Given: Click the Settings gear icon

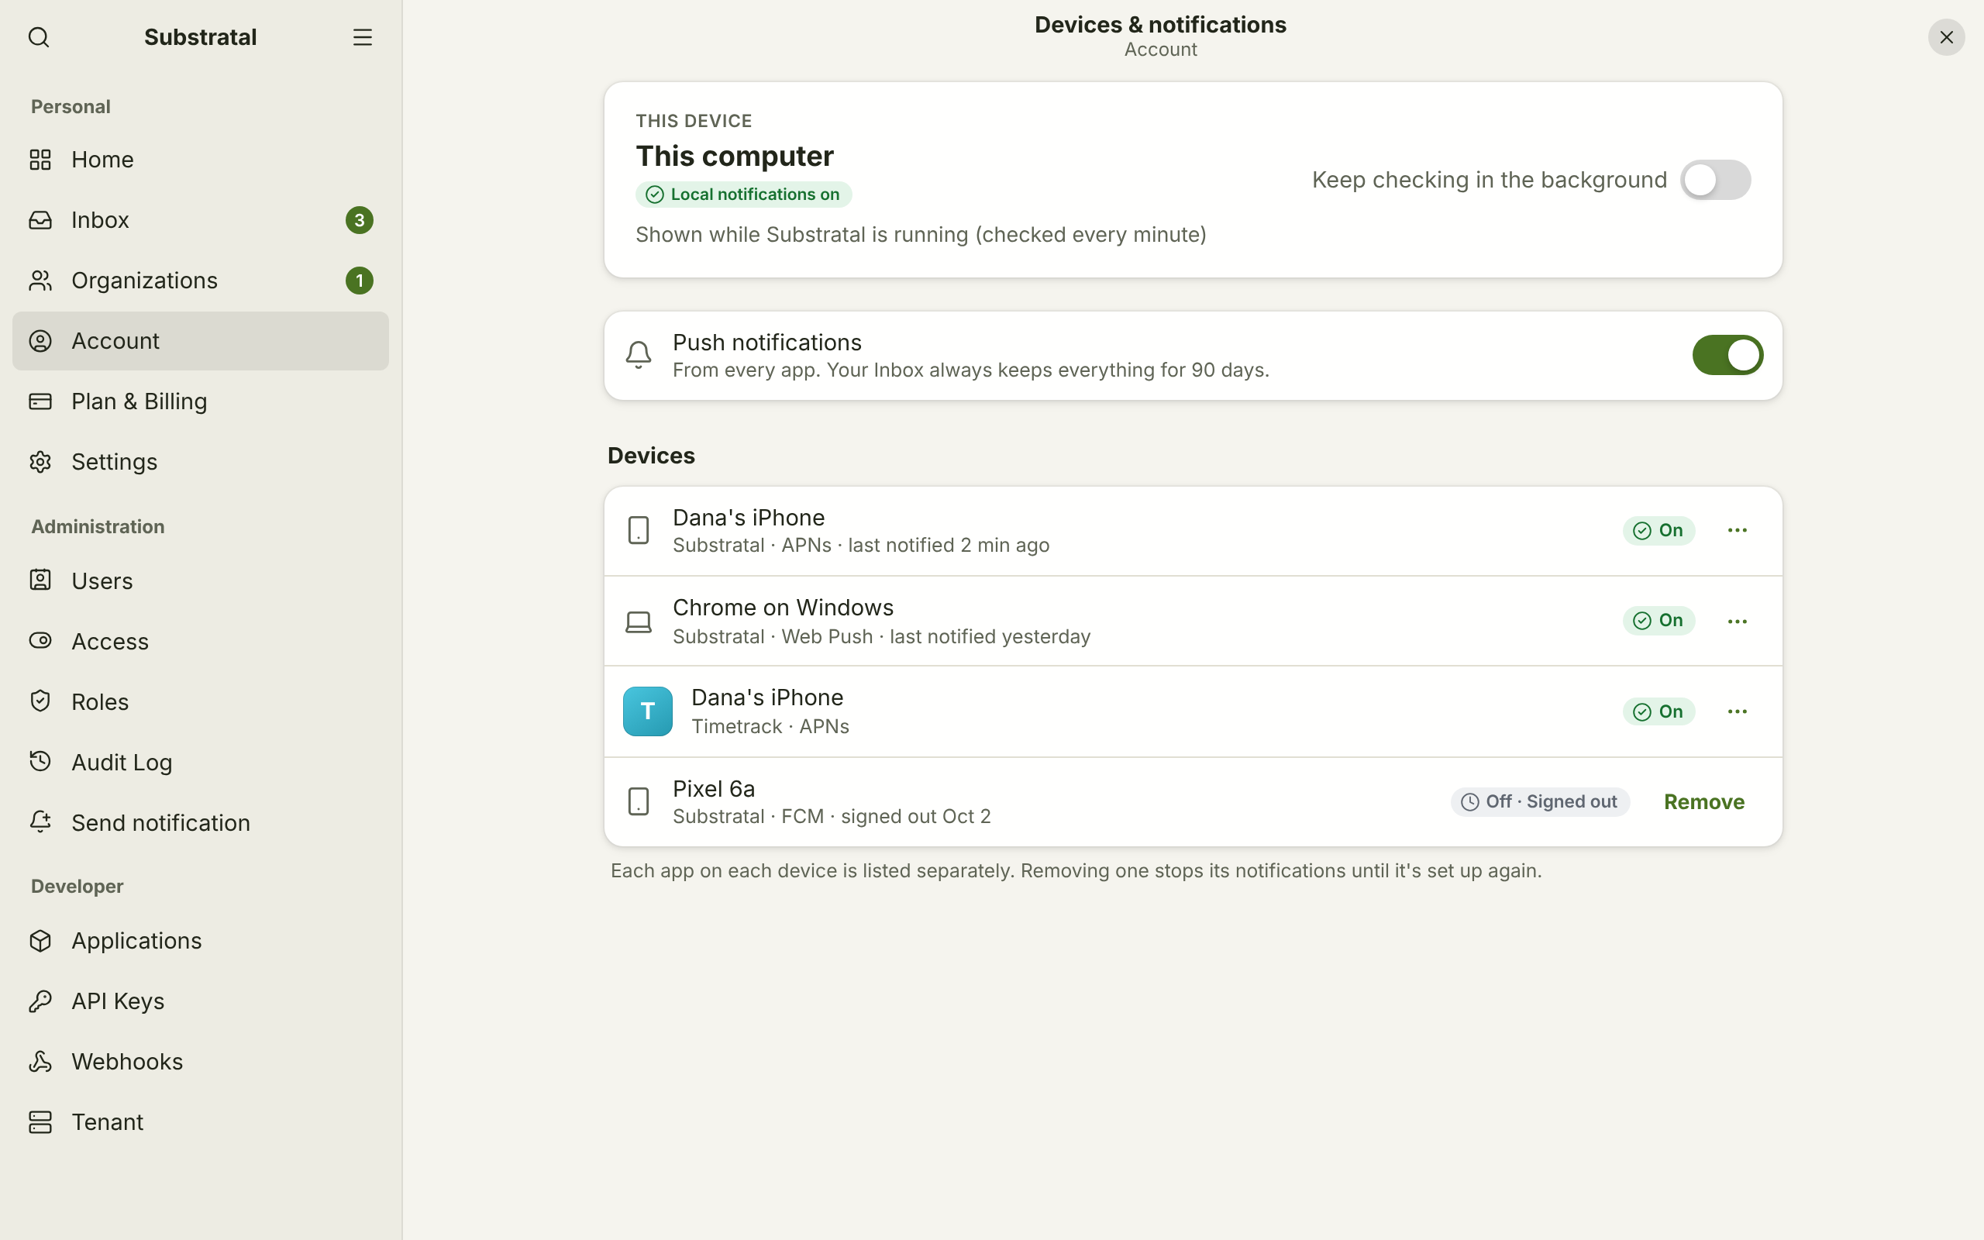Looking at the screenshot, I should pos(40,462).
